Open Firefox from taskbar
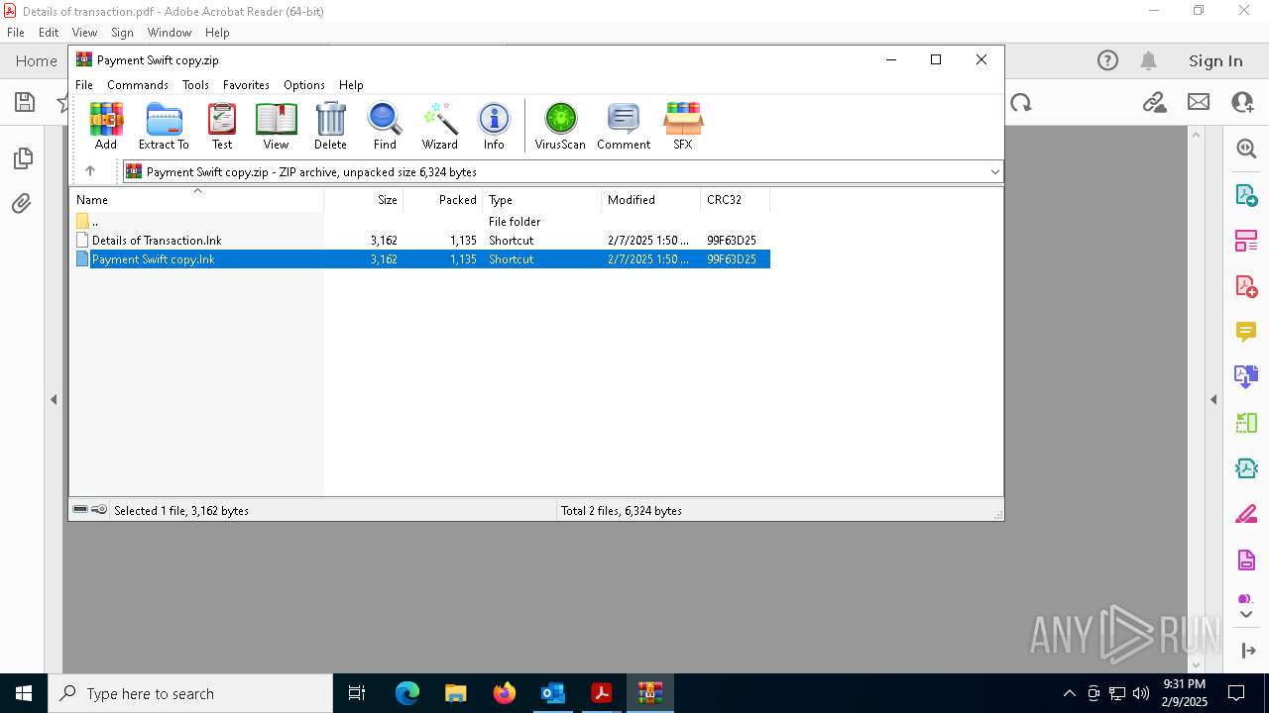 [505, 693]
